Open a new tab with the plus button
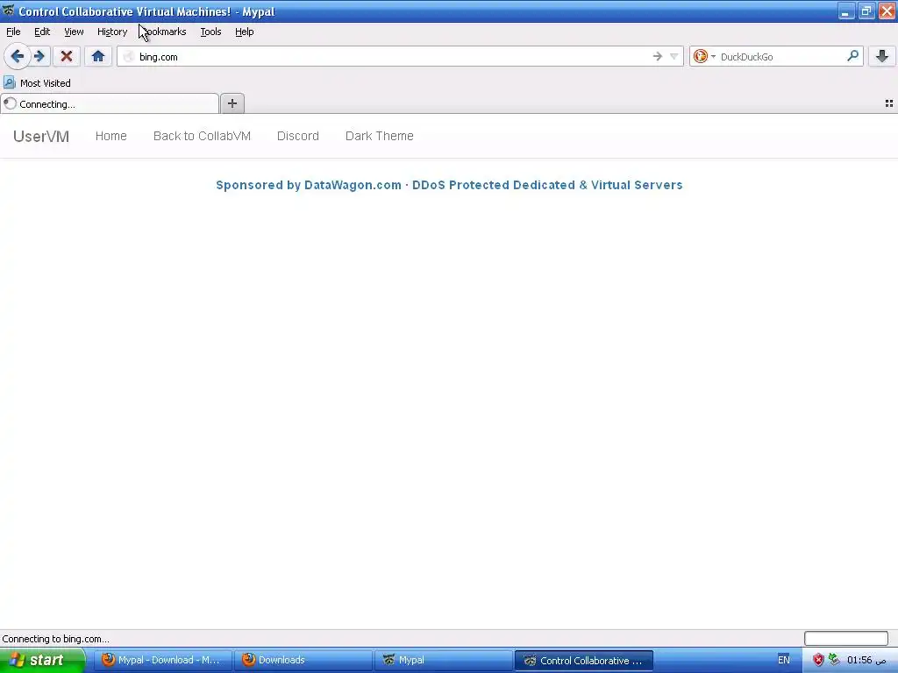 pyautogui.click(x=232, y=103)
